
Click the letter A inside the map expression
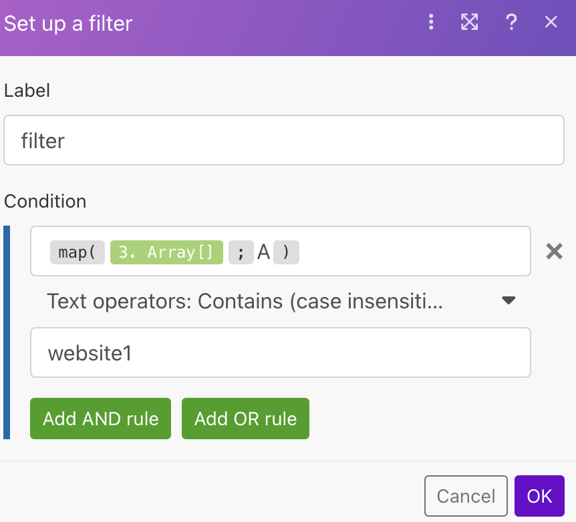(x=263, y=252)
